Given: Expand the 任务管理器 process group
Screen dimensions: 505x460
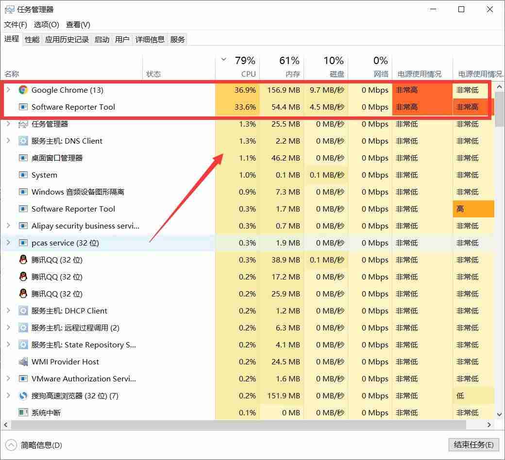Looking at the screenshot, I should 8,124.
